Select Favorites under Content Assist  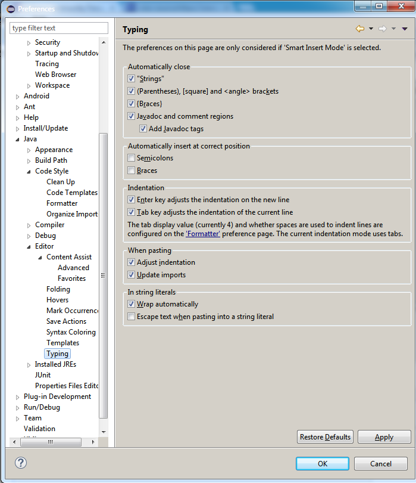[71, 278]
